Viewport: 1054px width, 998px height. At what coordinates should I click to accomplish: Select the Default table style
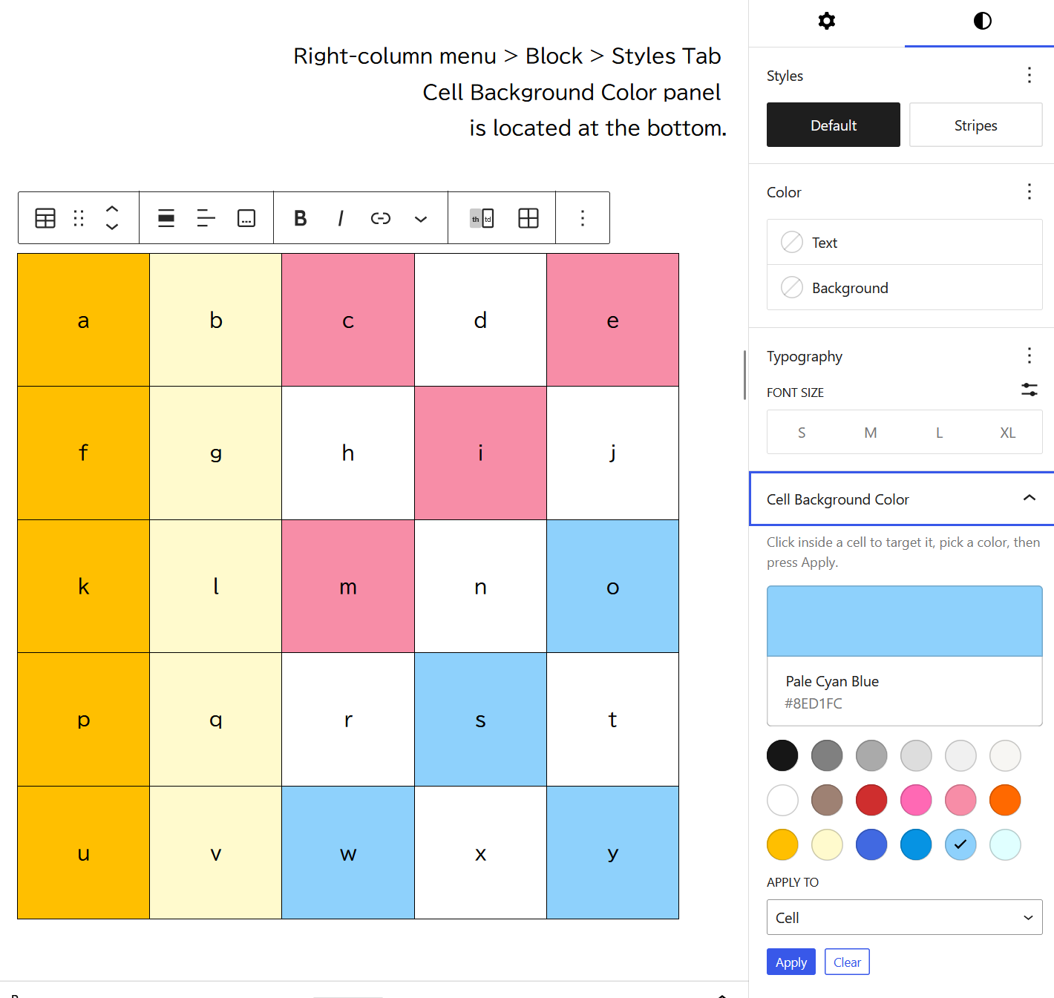pyautogui.click(x=833, y=125)
